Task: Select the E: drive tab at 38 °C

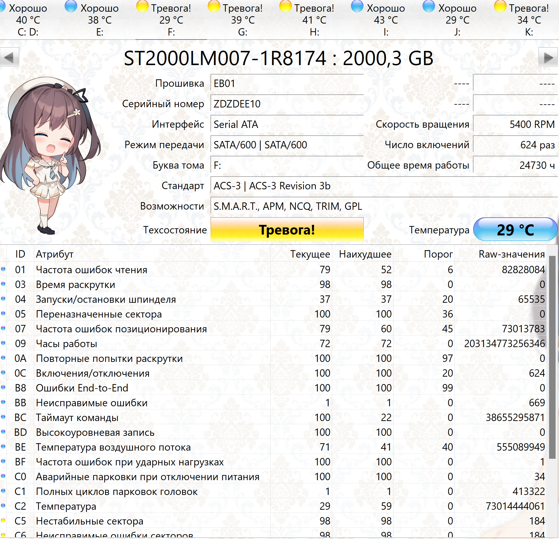Action: pyautogui.click(x=99, y=19)
